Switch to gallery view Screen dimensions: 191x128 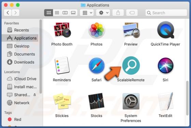point(73,13)
